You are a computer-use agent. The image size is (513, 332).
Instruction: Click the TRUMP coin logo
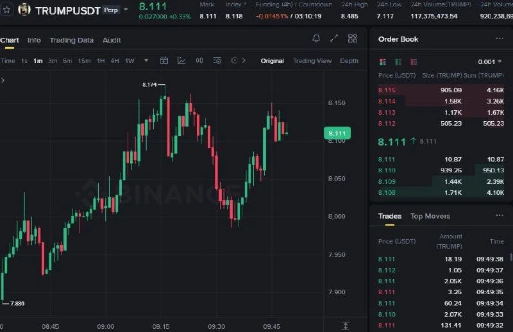point(24,10)
